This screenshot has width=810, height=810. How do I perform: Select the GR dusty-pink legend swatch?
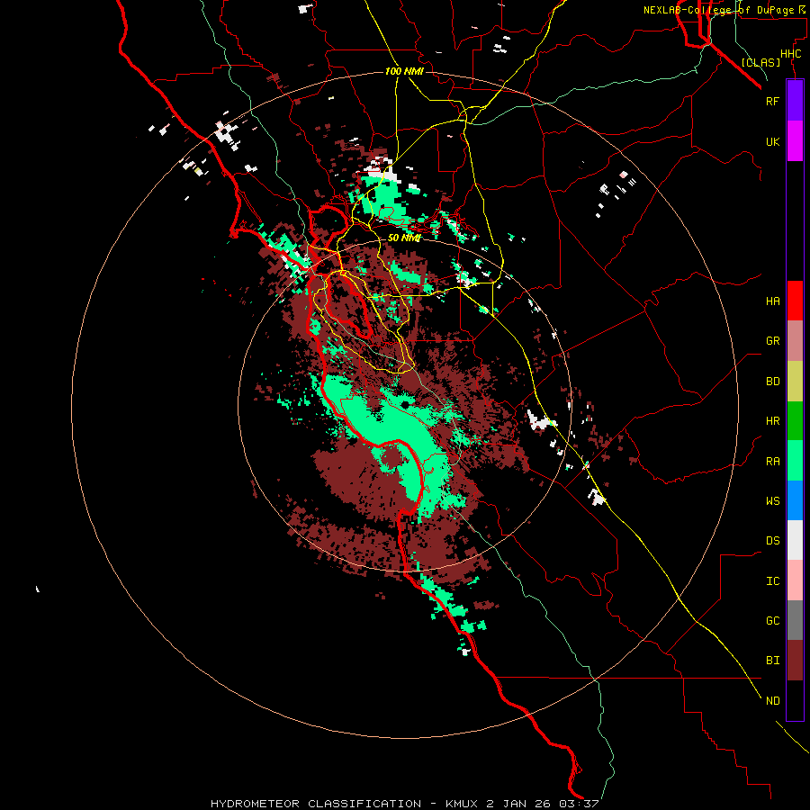(795, 340)
